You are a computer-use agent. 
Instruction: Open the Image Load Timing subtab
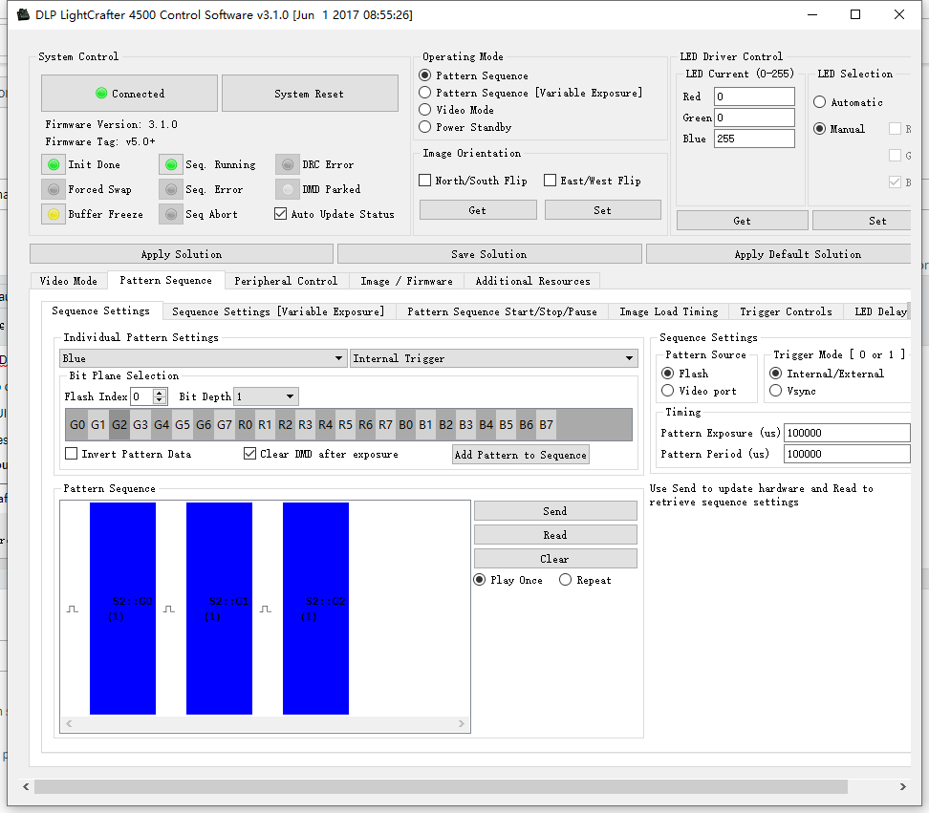pyautogui.click(x=669, y=311)
